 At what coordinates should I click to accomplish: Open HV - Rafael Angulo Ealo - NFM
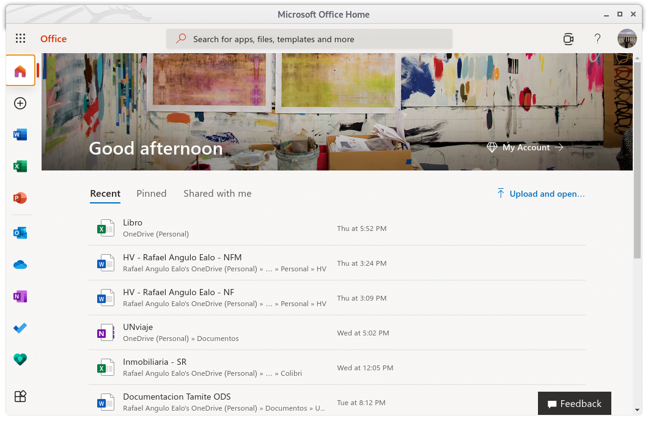click(182, 257)
